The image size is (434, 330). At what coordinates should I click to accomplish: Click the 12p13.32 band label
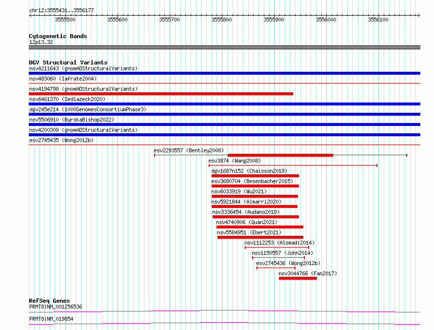pos(41,42)
